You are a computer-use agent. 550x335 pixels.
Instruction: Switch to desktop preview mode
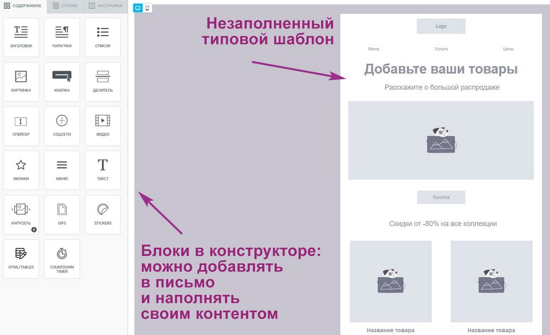tap(138, 8)
